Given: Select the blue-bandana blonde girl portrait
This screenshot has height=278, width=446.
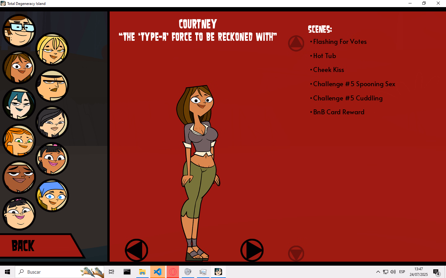Looking at the screenshot, I should 52,196.
